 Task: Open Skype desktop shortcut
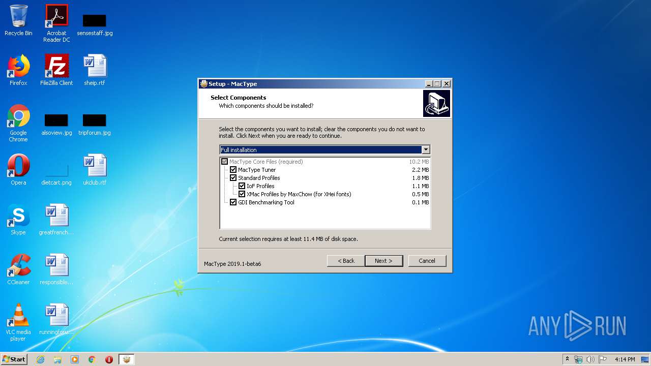tap(18, 220)
